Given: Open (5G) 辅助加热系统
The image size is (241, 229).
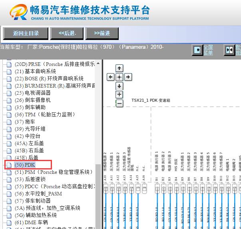Looking at the screenshot, I should click(36, 215).
